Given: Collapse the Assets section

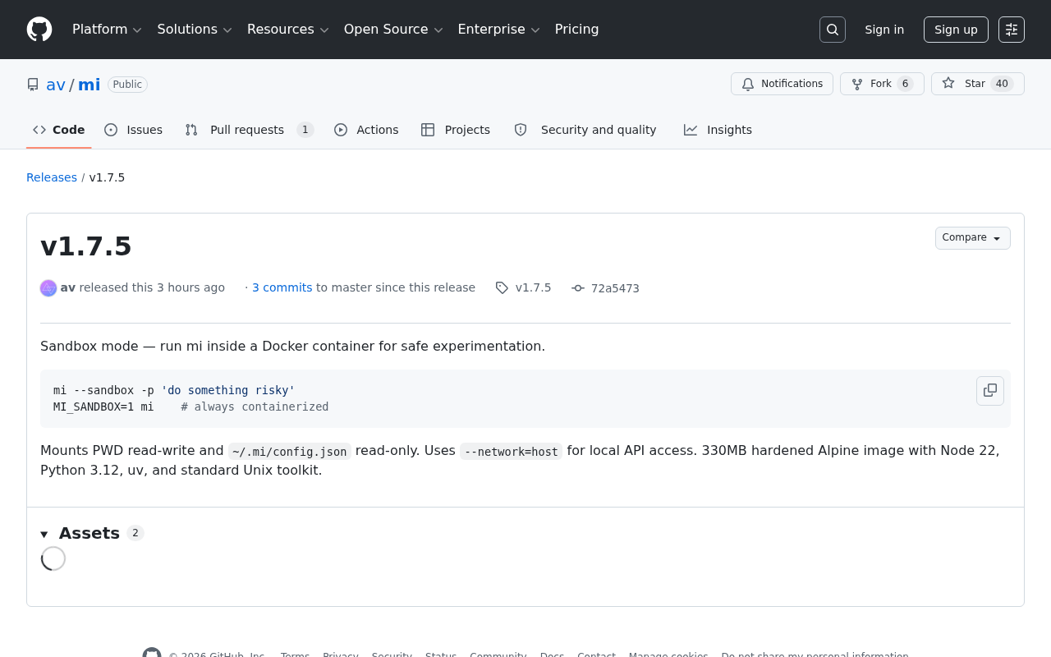Looking at the screenshot, I should pyautogui.click(x=44, y=534).
